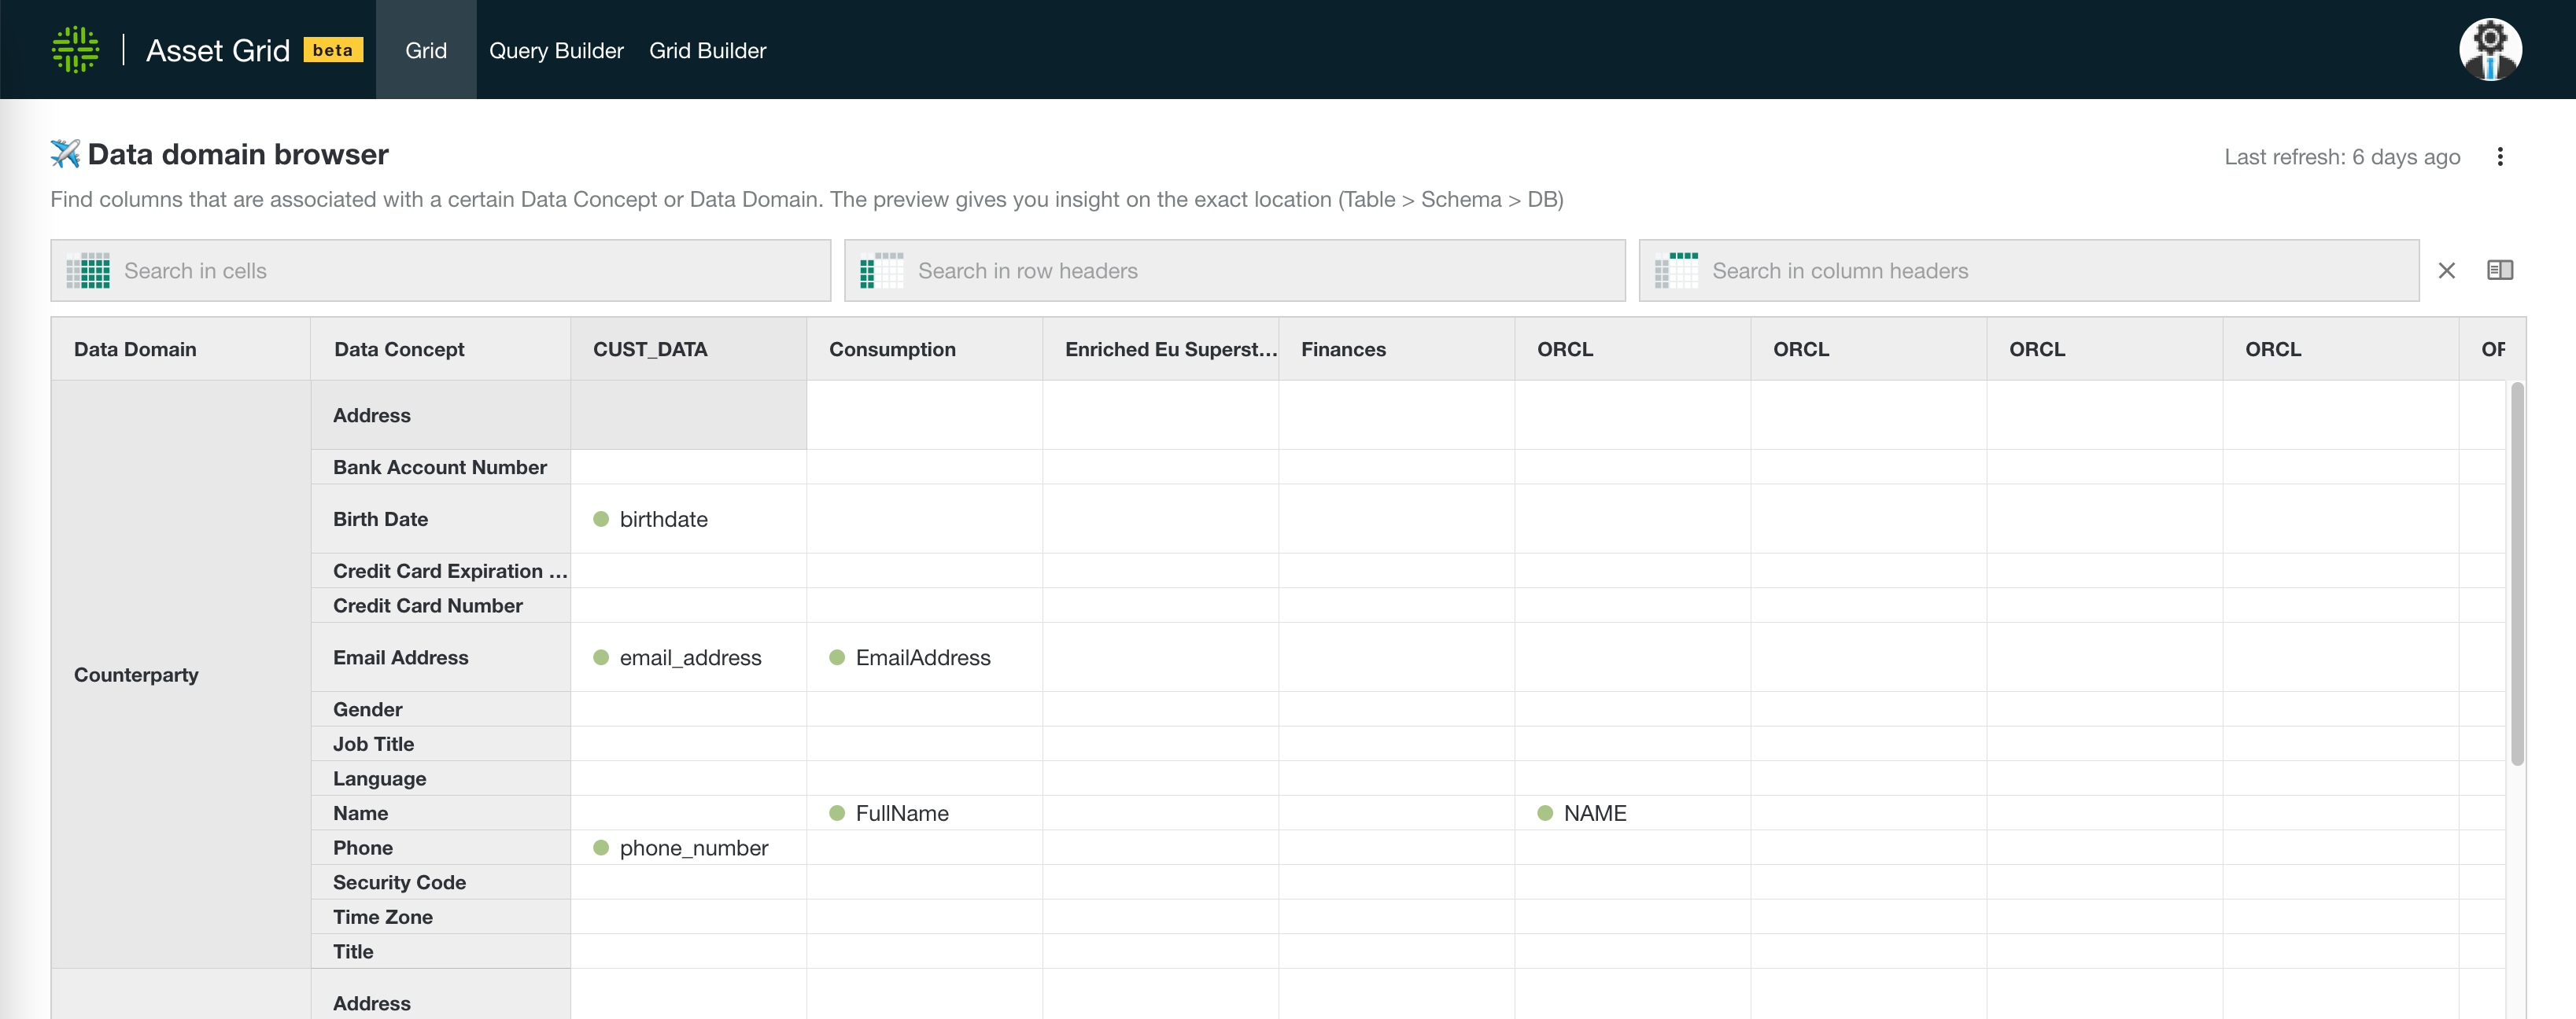Viewport: 2576px width, 1019px height.
Task: Collapse the Counterparty domain group
Action: pos(136,675)
